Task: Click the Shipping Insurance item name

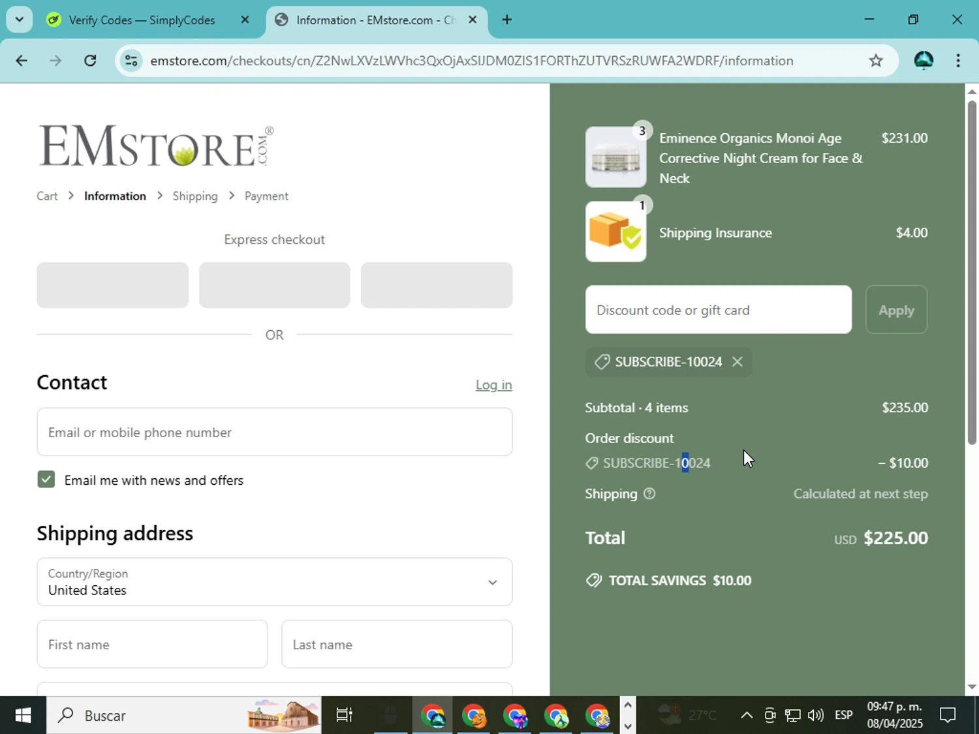Action: 715,233
